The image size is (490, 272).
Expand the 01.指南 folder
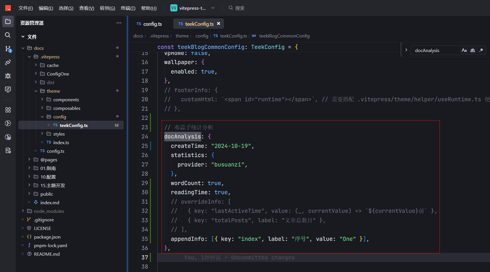click(x=29, y=168)
